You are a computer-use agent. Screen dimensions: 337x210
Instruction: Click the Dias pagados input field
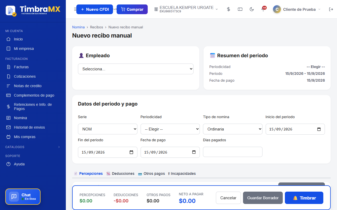click(233, 152)
